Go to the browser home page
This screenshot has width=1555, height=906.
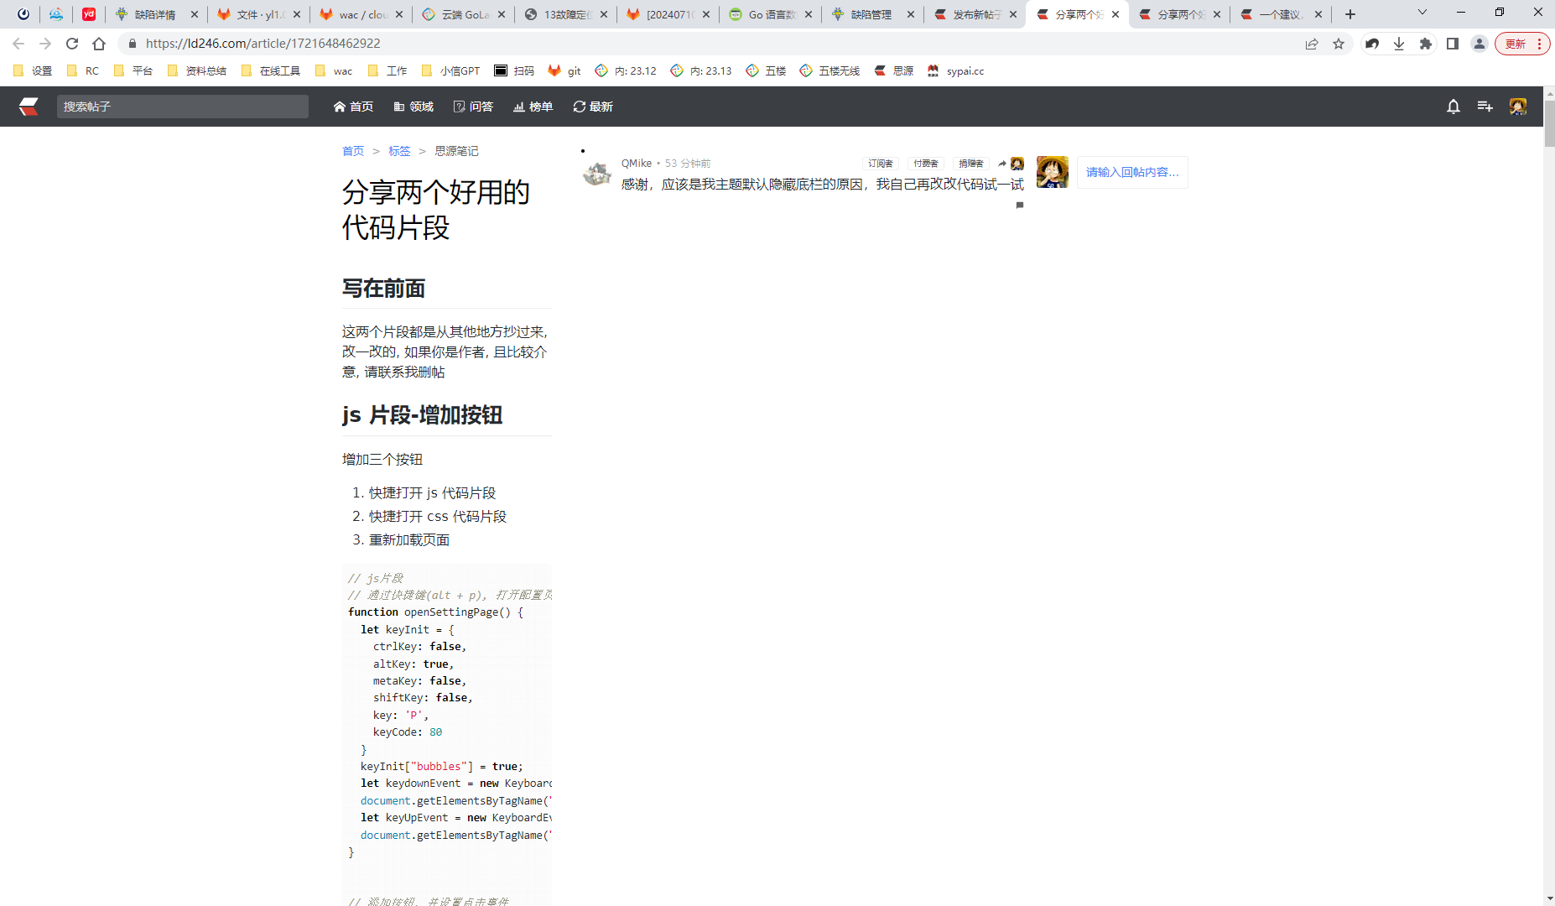coord(99,44)
